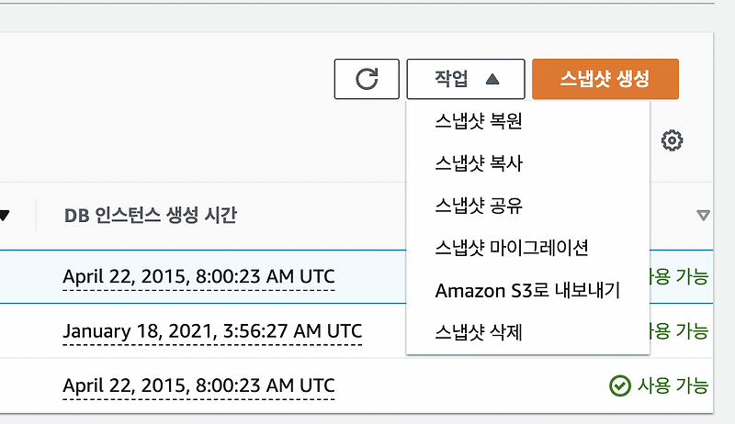Click the black sort arrow beside column header
735x424 pixels.
4,216
